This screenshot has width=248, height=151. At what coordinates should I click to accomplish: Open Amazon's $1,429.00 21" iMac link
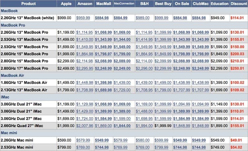85,111
